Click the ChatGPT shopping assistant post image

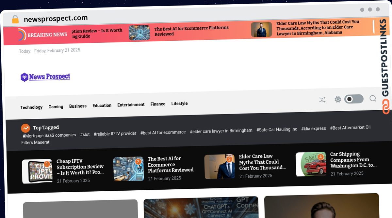click(x=201, y=207)
